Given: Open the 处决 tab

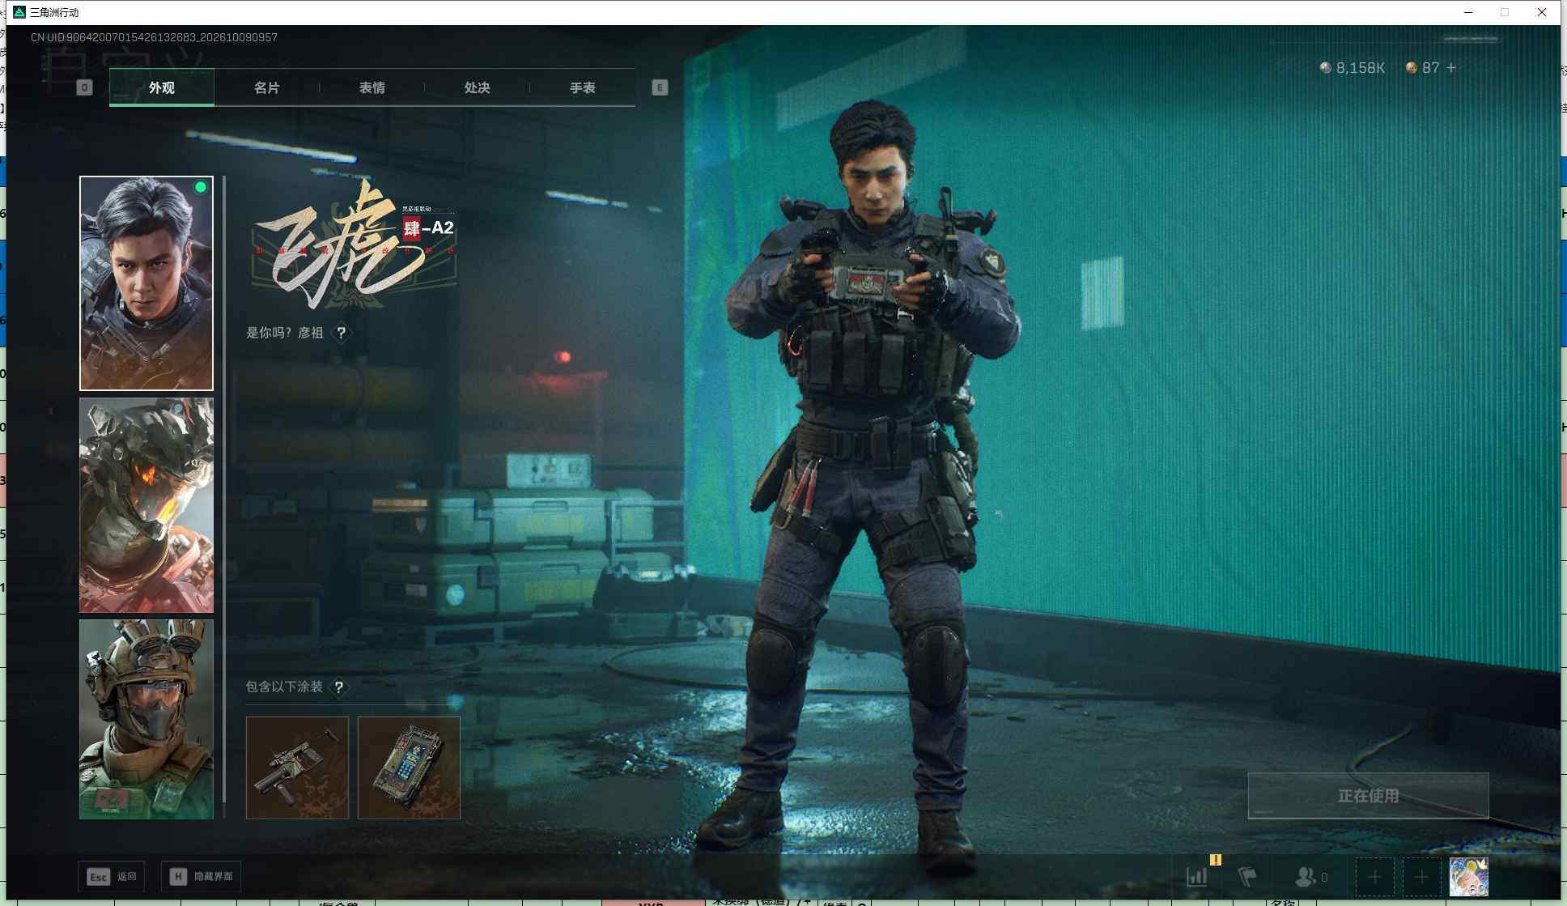Looking at the screenshot, I should (x=478, y=87).
